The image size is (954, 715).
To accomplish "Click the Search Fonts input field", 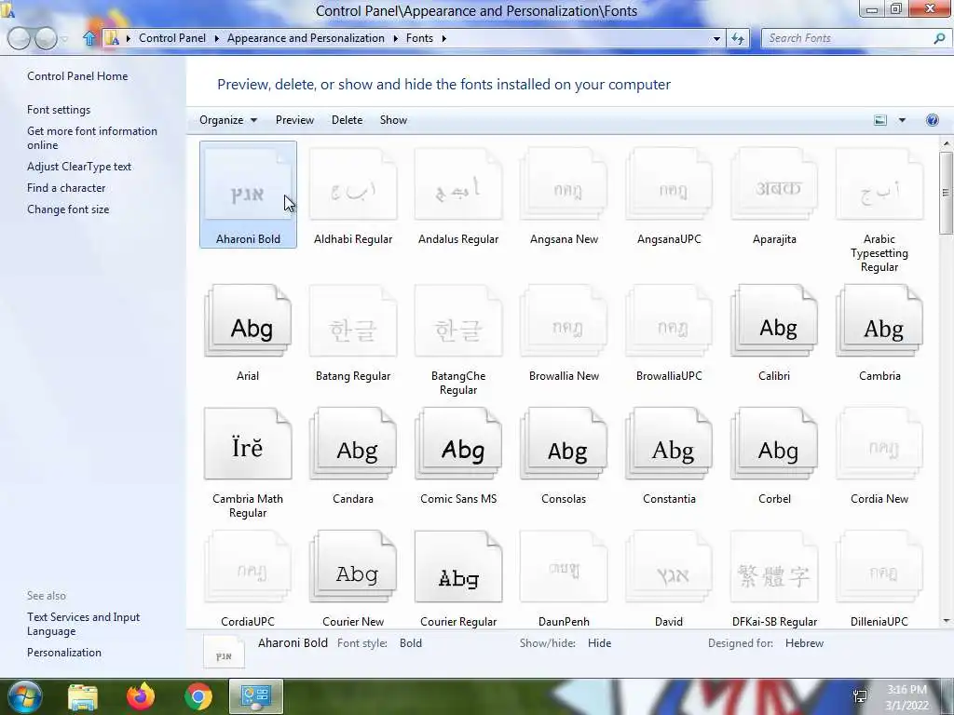I will pos(848,38).
